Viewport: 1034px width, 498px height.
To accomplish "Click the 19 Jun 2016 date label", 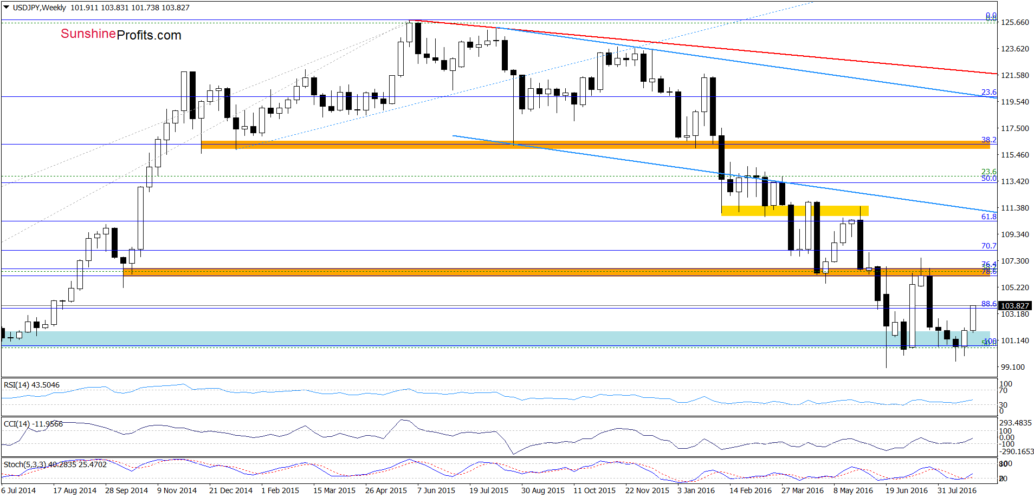I will [907, 490].
